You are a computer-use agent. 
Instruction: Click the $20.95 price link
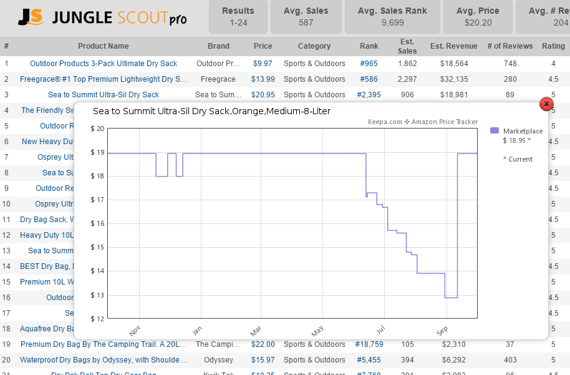click(263, 95)
